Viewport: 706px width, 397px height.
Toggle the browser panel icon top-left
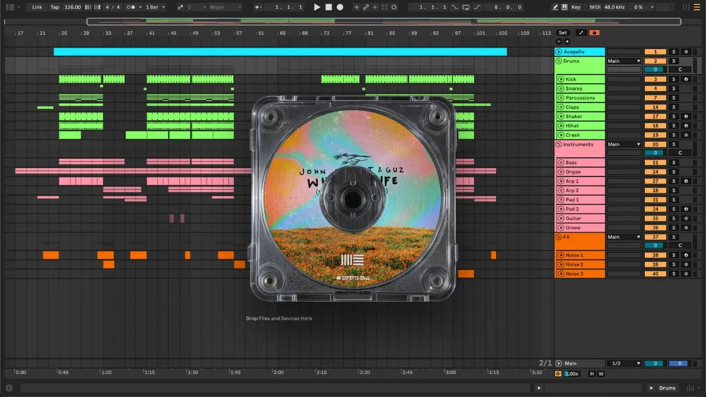pos(9,7)
